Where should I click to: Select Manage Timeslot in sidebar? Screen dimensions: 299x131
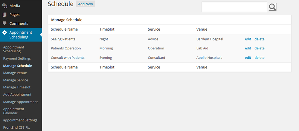click(x=17, y=87)
